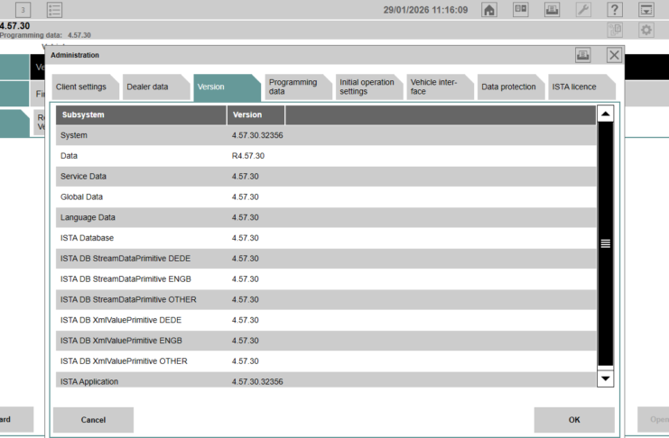Open the session number 3 indicator
This screenshot has height=438, width=669.
click(x=23, y=10)
